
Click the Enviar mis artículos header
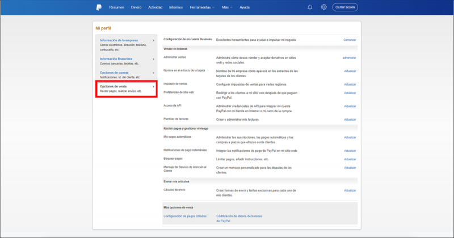(176, 181)
